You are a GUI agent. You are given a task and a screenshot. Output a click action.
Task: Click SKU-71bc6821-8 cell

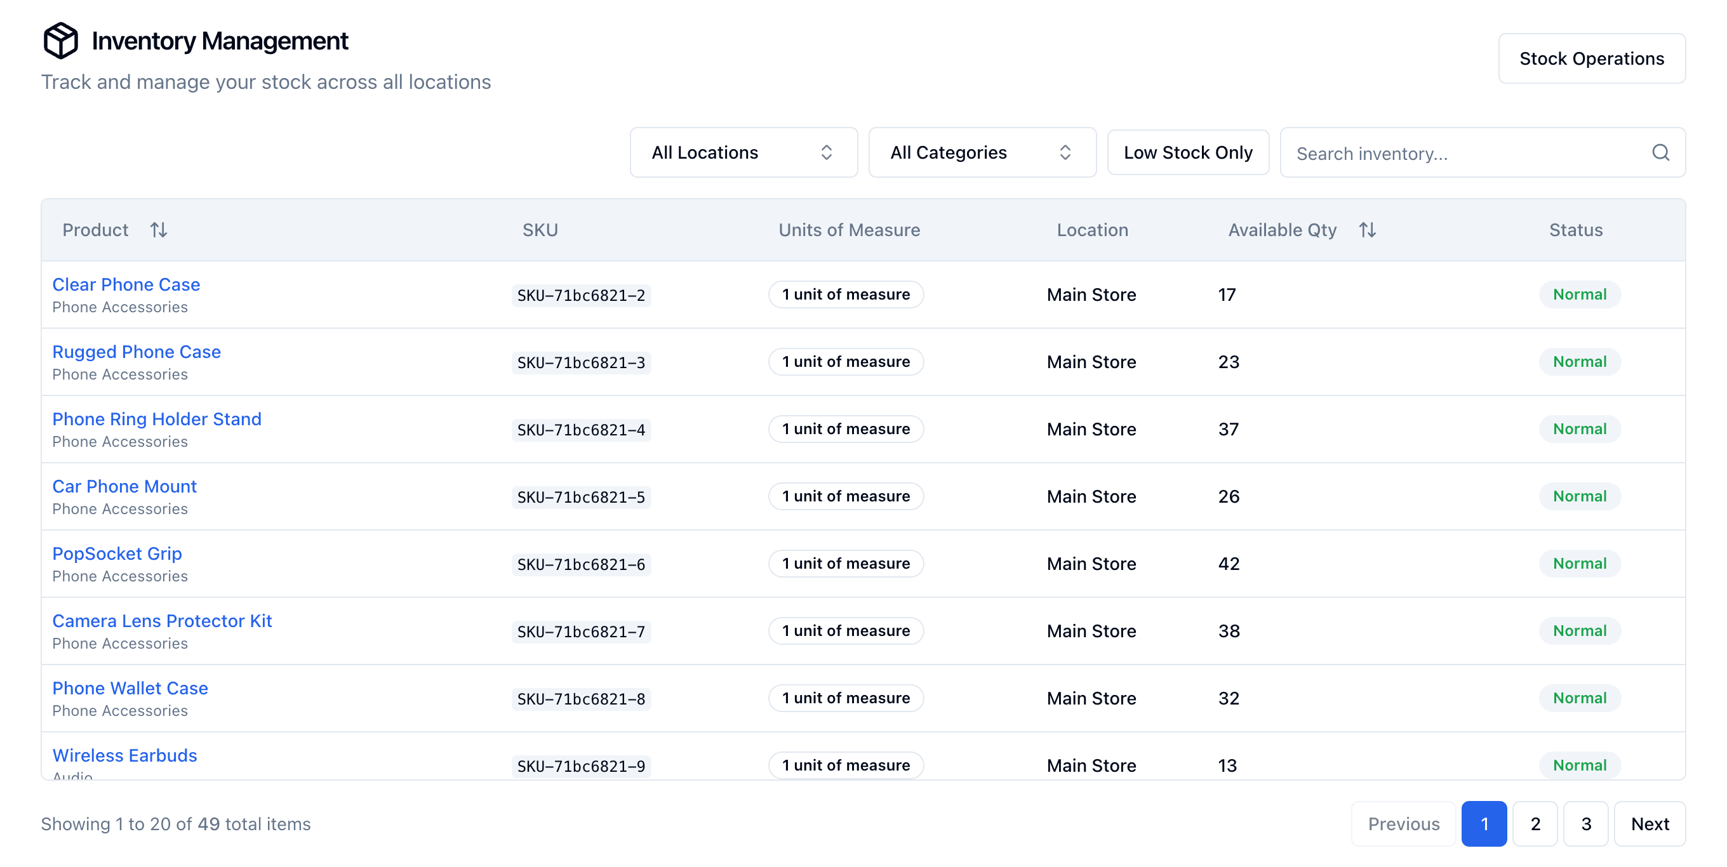581,699
